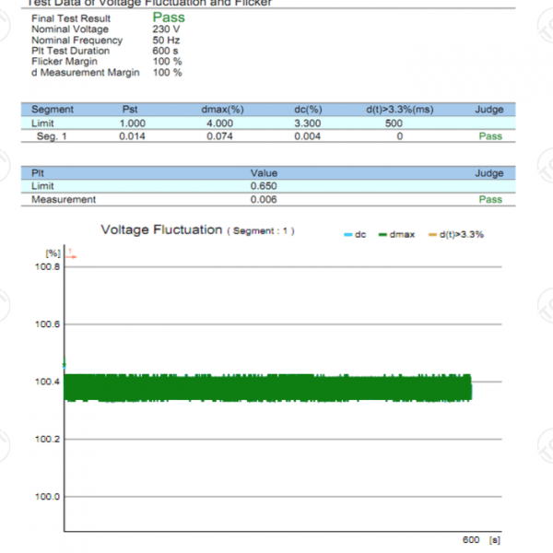Screen dimensions: 553x553
Task: Click Pass judge in Measurement row
Action: pyautogui.click(x=490, y=200)
